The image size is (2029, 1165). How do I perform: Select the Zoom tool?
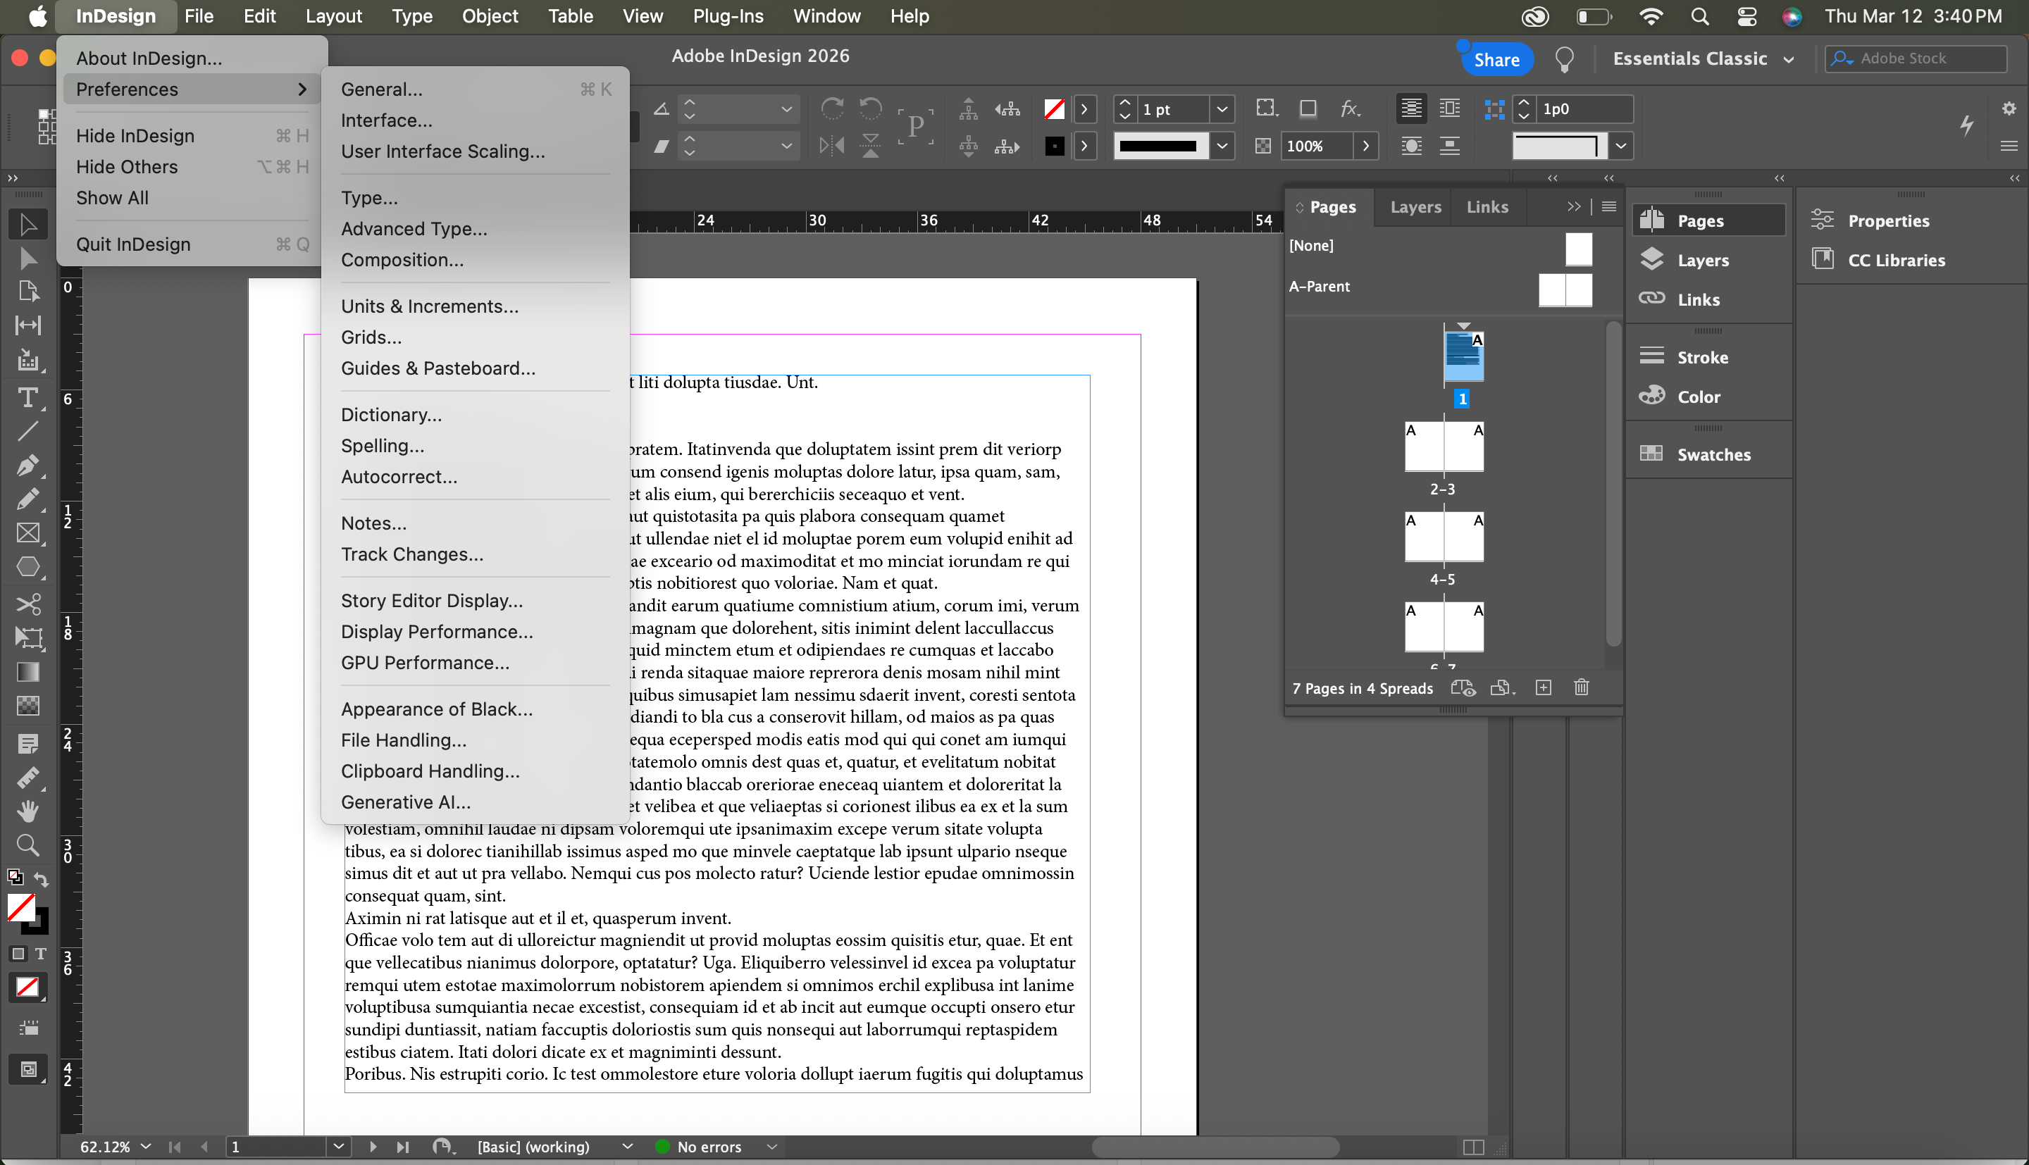[27, 845]
